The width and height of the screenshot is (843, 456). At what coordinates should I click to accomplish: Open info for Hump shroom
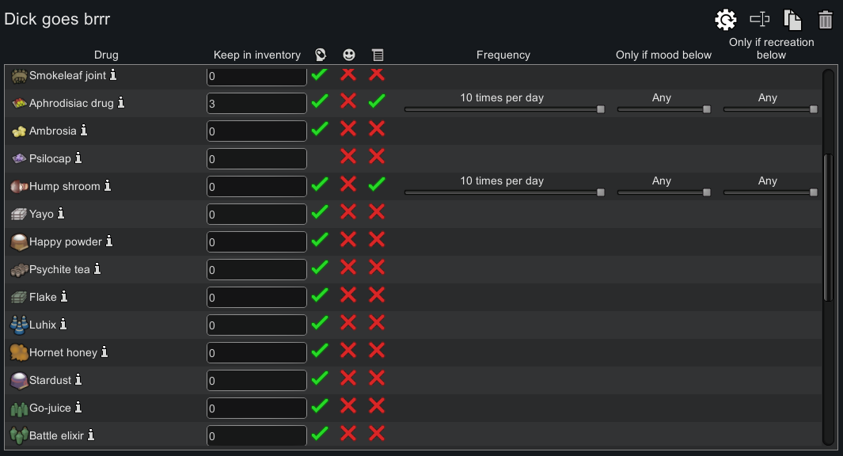(108, 185)
